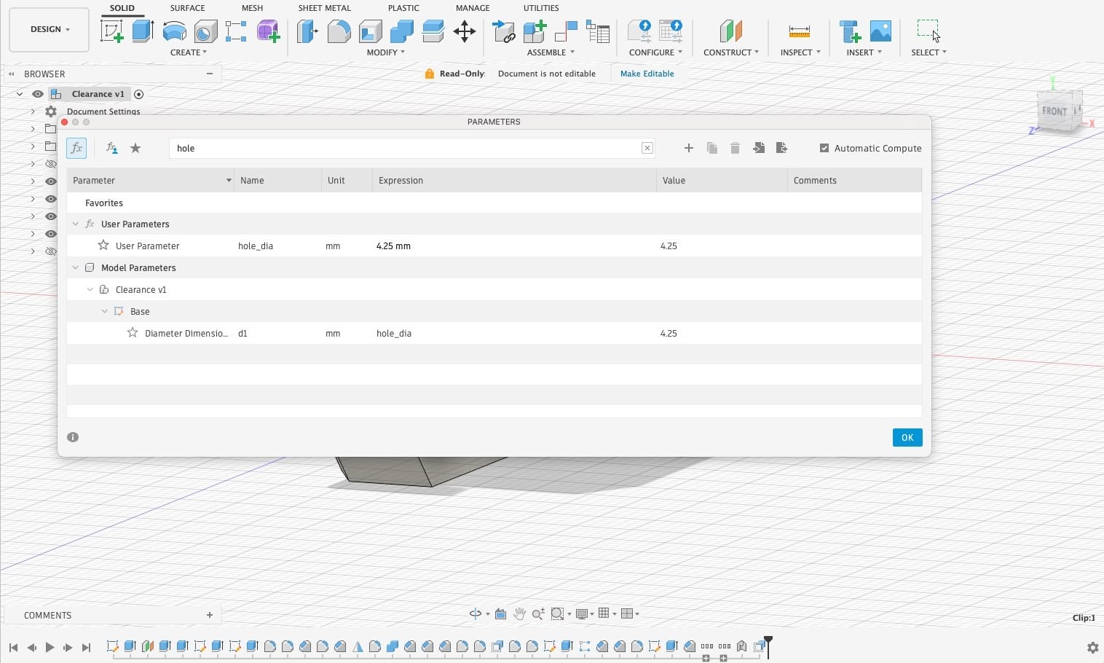The width and height of the screenshot is (1104, 663).
Task: Expand Document Settings in browser
Action: 33,111
